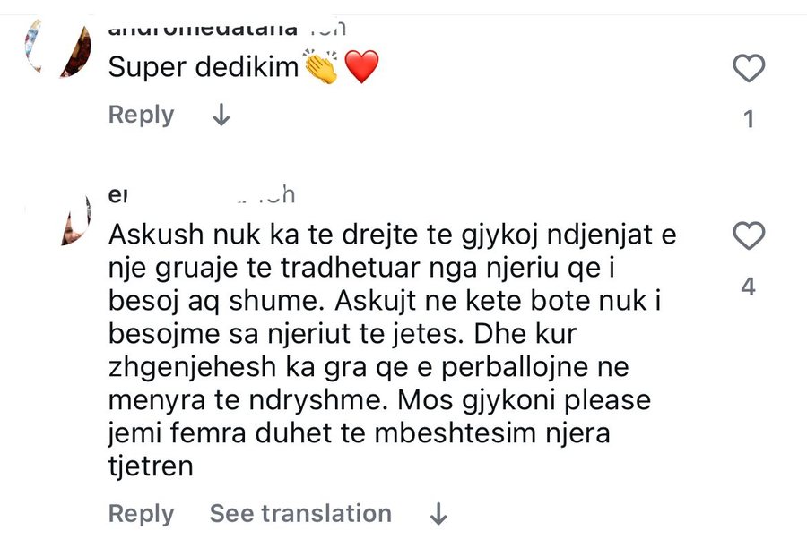Expand replies under the Askush nuk ka comment

point(438,513)
